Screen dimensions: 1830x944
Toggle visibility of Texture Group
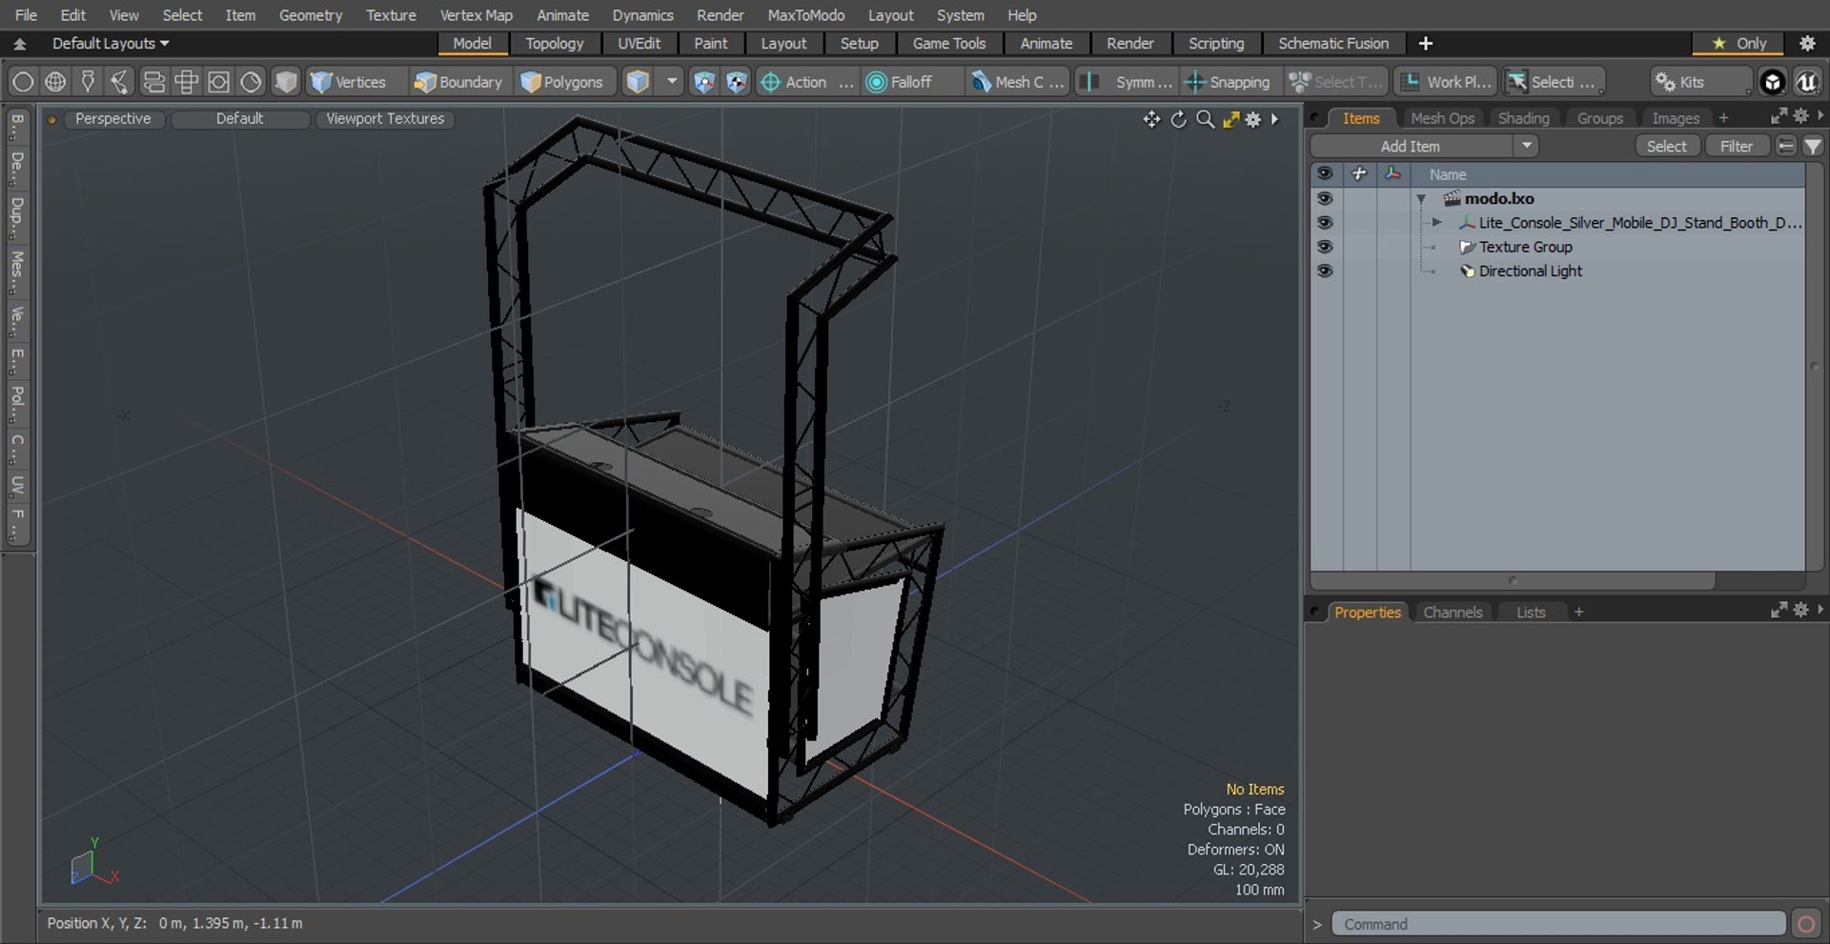click(x=1324, y=247)
